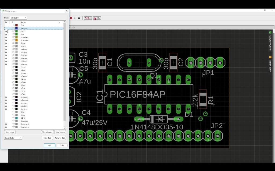The image size is (275, 171).
Task: Click the orange Dimension layer color swatch
Action: pyautogui.click(x=16, y=40)
